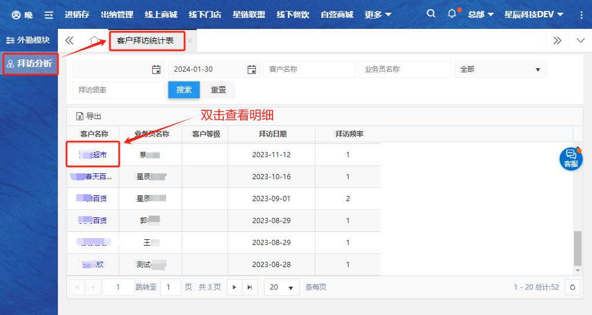Open calendar picker for end date 2024-01-30
Image resolution: width=592 pixels, height=315 pixels.
click(x=252, y=69)
